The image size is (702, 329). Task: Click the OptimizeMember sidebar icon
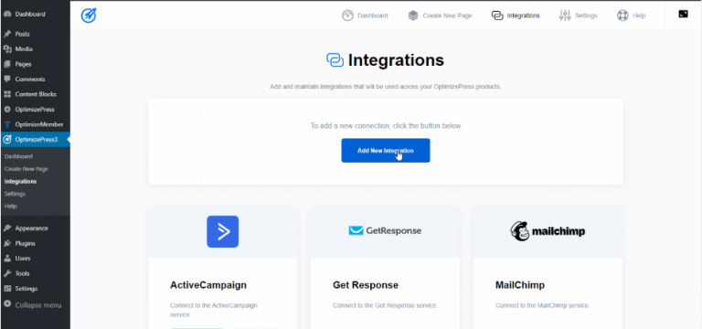pyautogui.click(x=7, y=124)
